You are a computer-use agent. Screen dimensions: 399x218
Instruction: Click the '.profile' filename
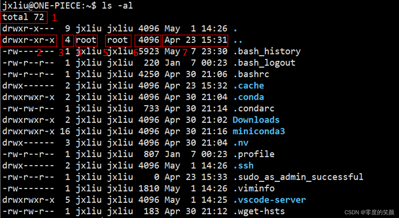254,154
